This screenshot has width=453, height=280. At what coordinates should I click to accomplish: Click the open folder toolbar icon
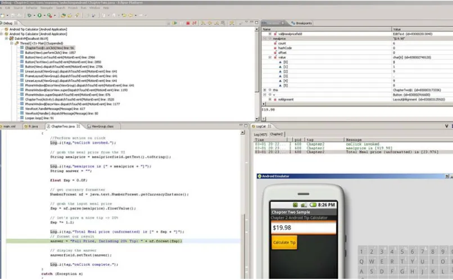pyautogui.click(x=70, y=15)
